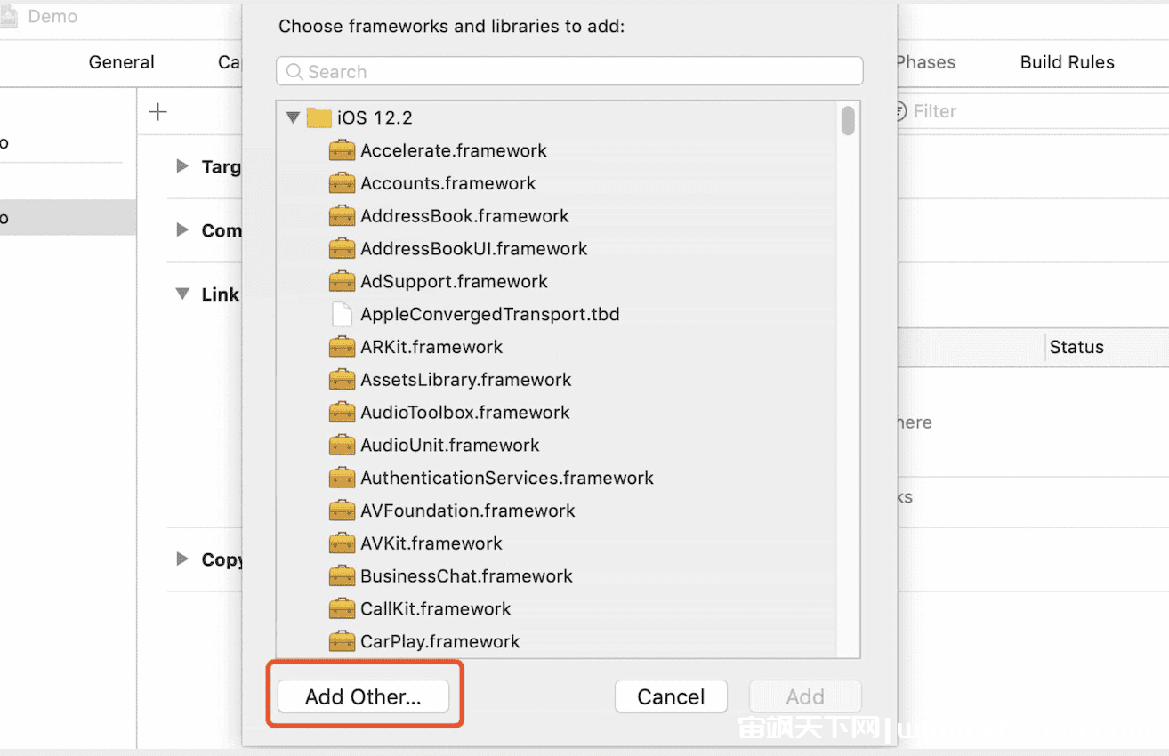Screen dimensions: 1169x756
Task: Click the BusinessChat.framework toolbox icon
Action: coord(343,576)
